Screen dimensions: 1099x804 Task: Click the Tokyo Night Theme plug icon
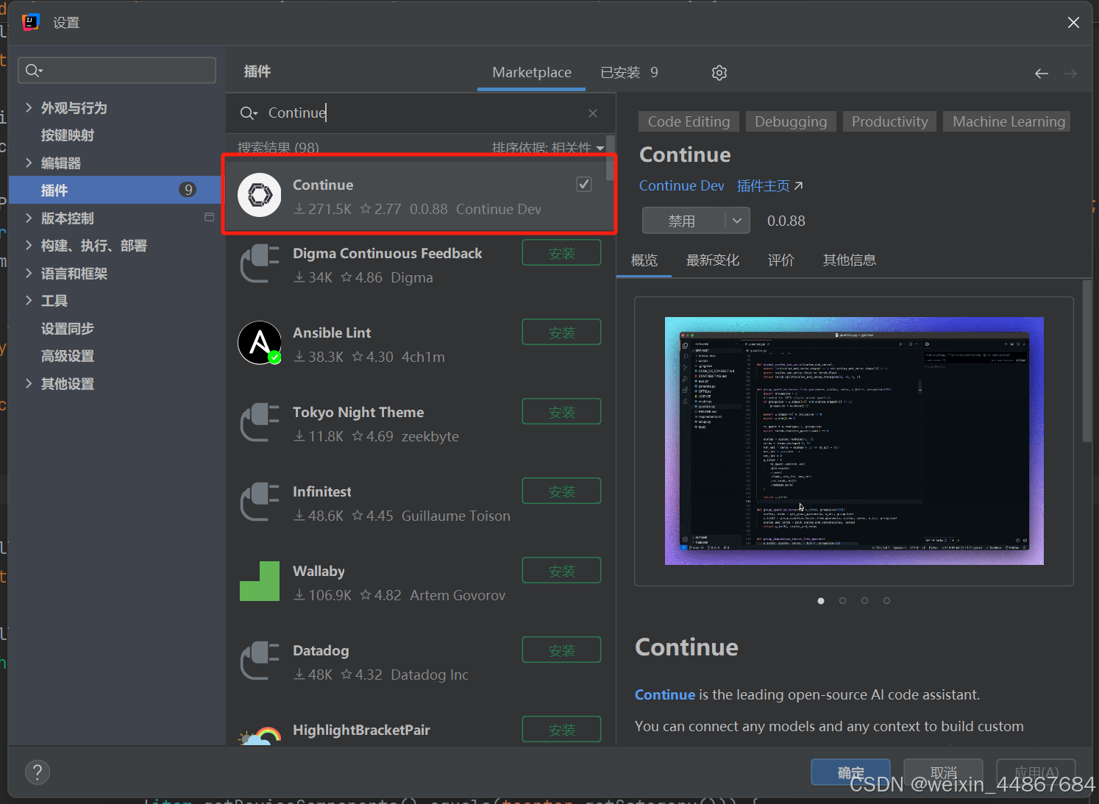(260, 422)
